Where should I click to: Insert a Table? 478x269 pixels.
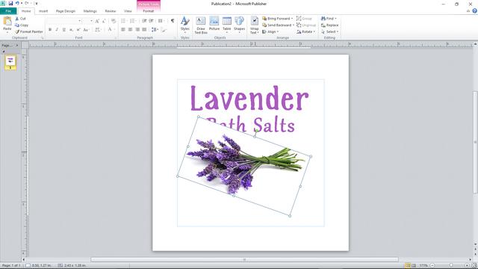point(227,25)
